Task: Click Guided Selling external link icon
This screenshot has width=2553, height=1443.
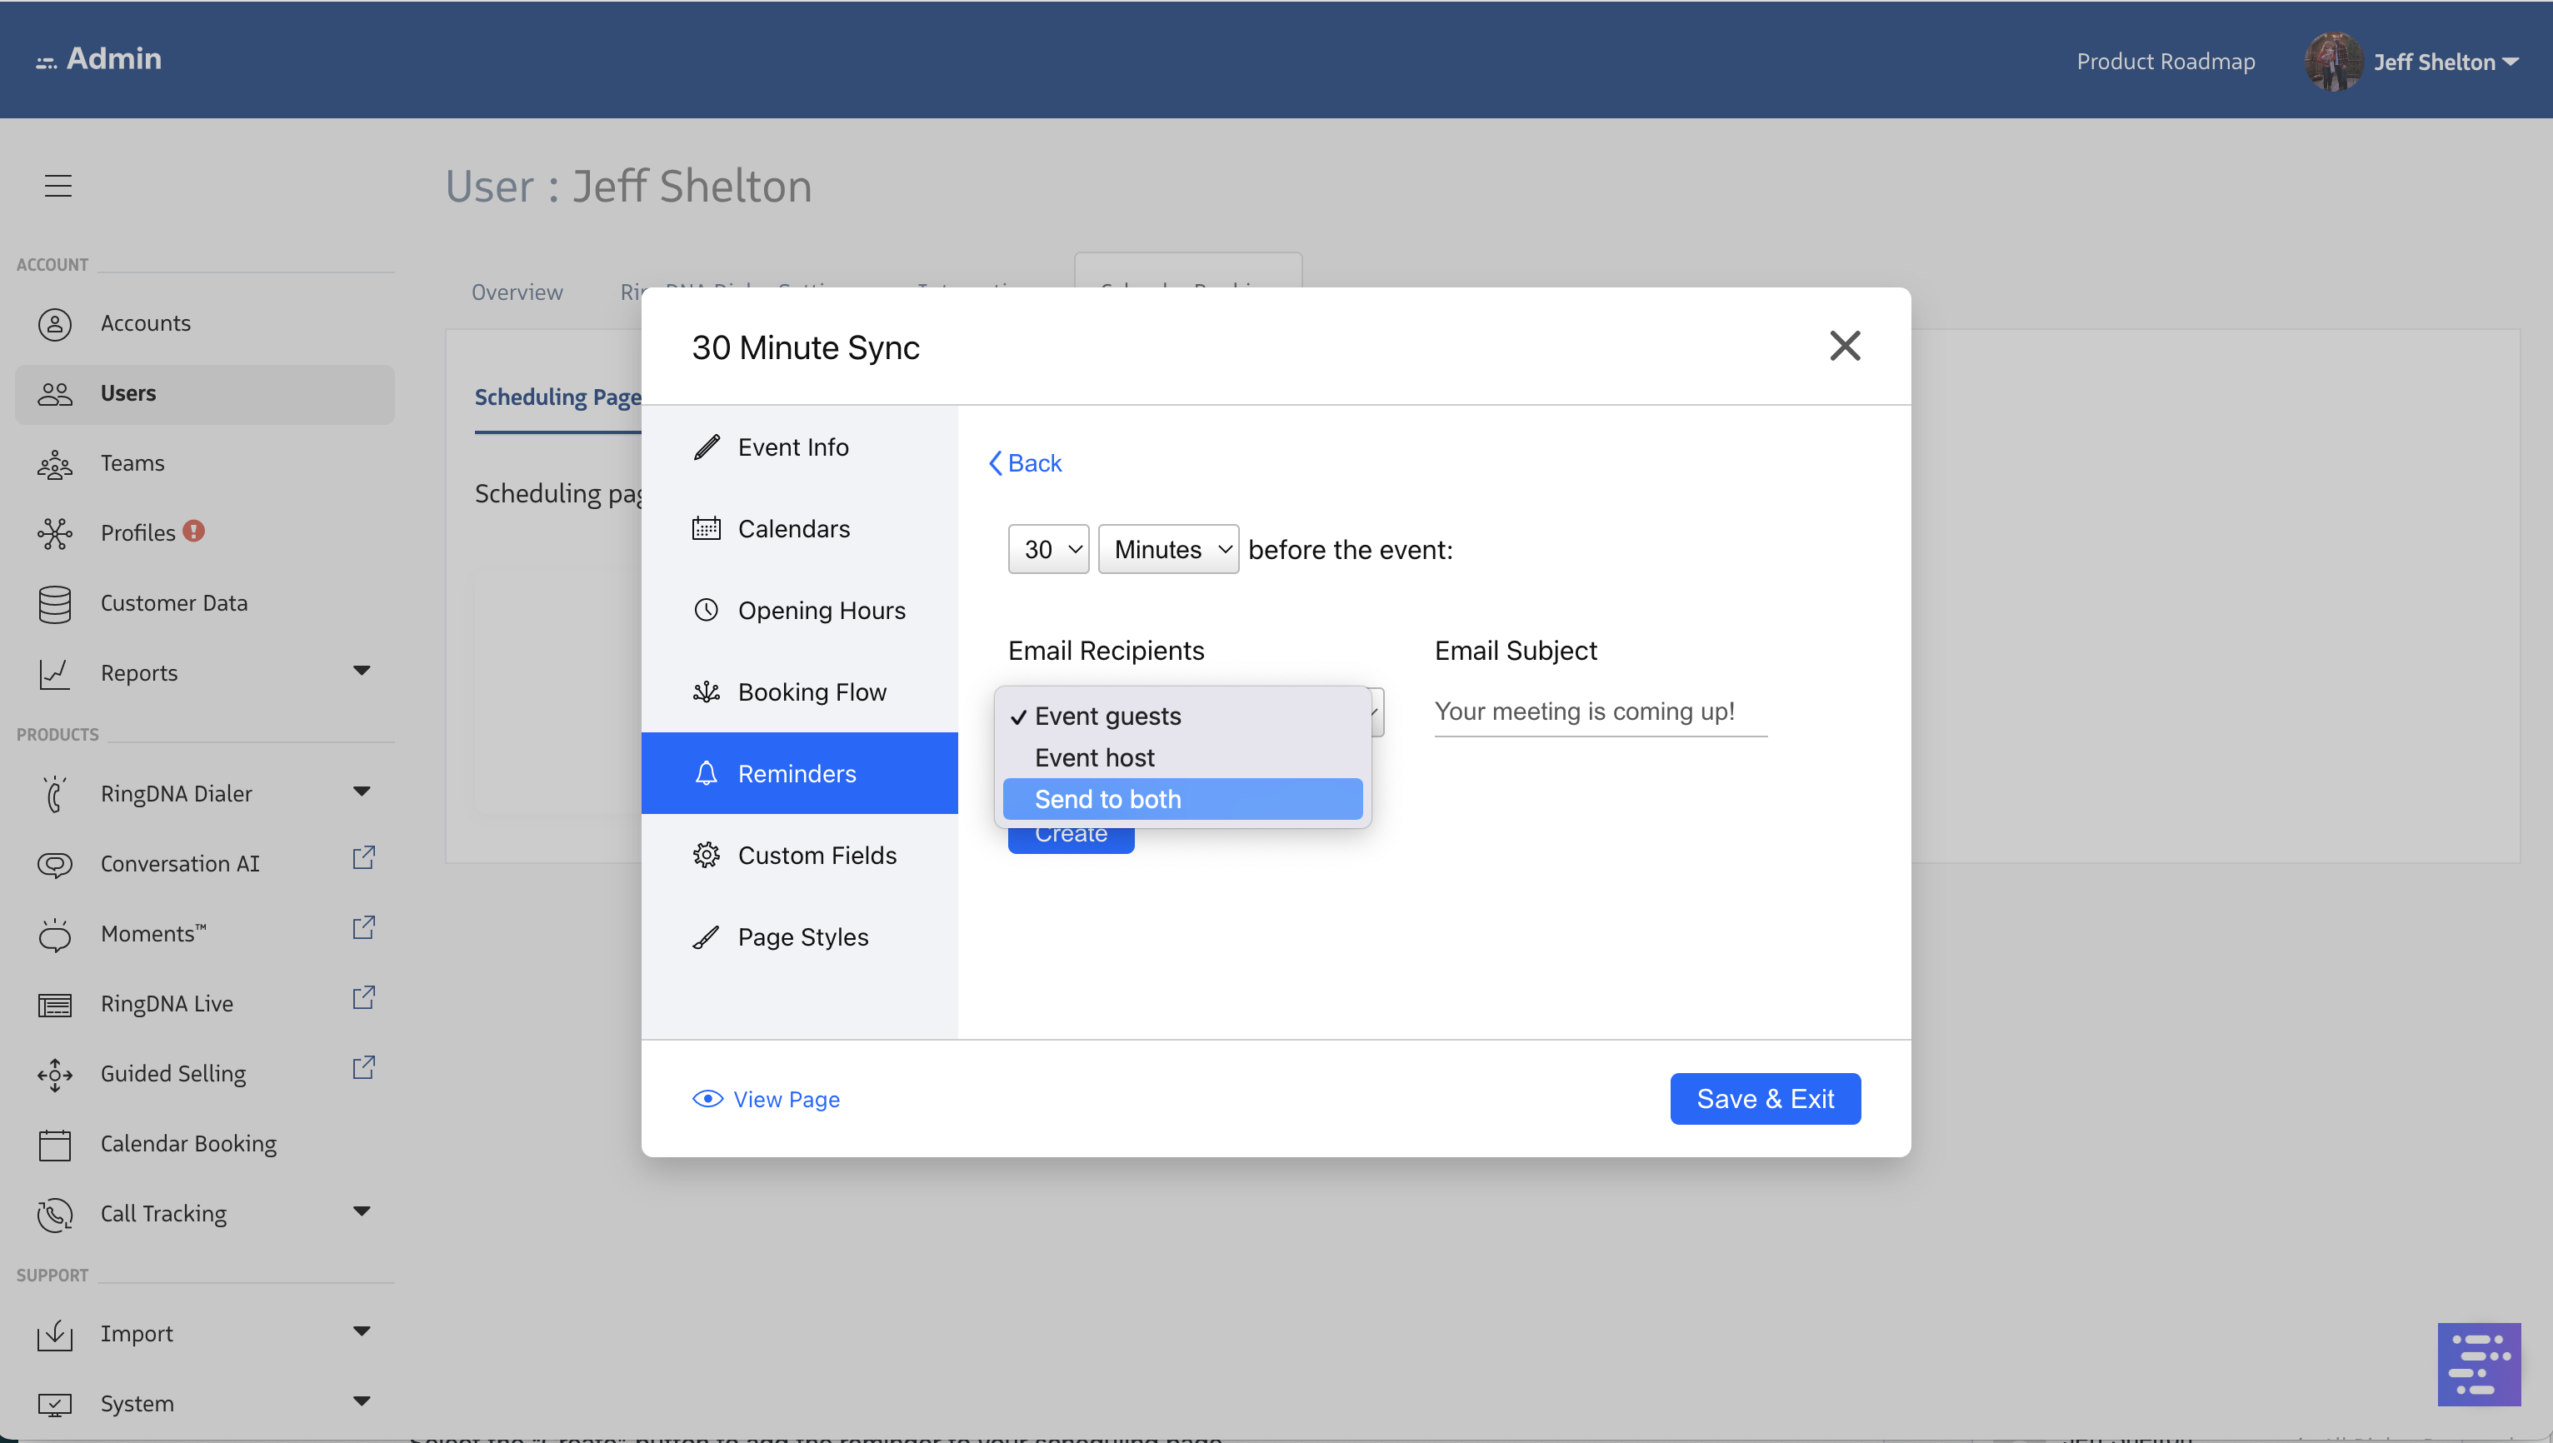Action: click(x=362, y=1068)
